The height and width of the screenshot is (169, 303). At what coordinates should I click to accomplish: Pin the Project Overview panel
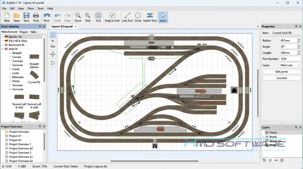tap(40, 126)
